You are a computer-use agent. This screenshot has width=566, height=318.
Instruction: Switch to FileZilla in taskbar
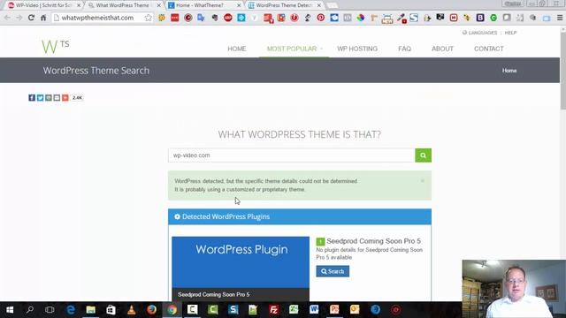[x=273, y=310]
